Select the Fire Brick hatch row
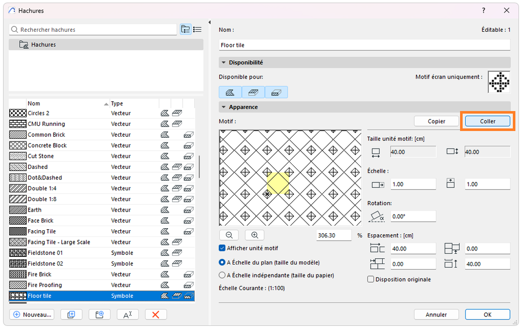This screenshot has width=520, height=329. pyautogui.click(x=102, y=274)
